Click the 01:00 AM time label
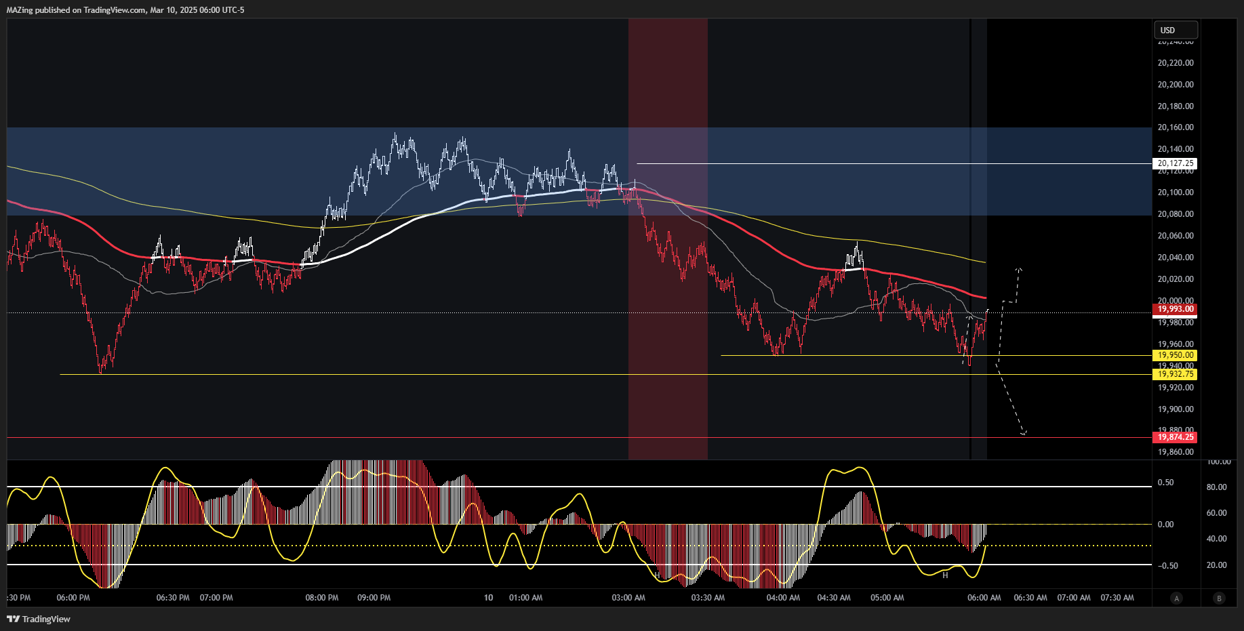The width and height of the screenshot is (1244, 631). click(x=525, y=598)
